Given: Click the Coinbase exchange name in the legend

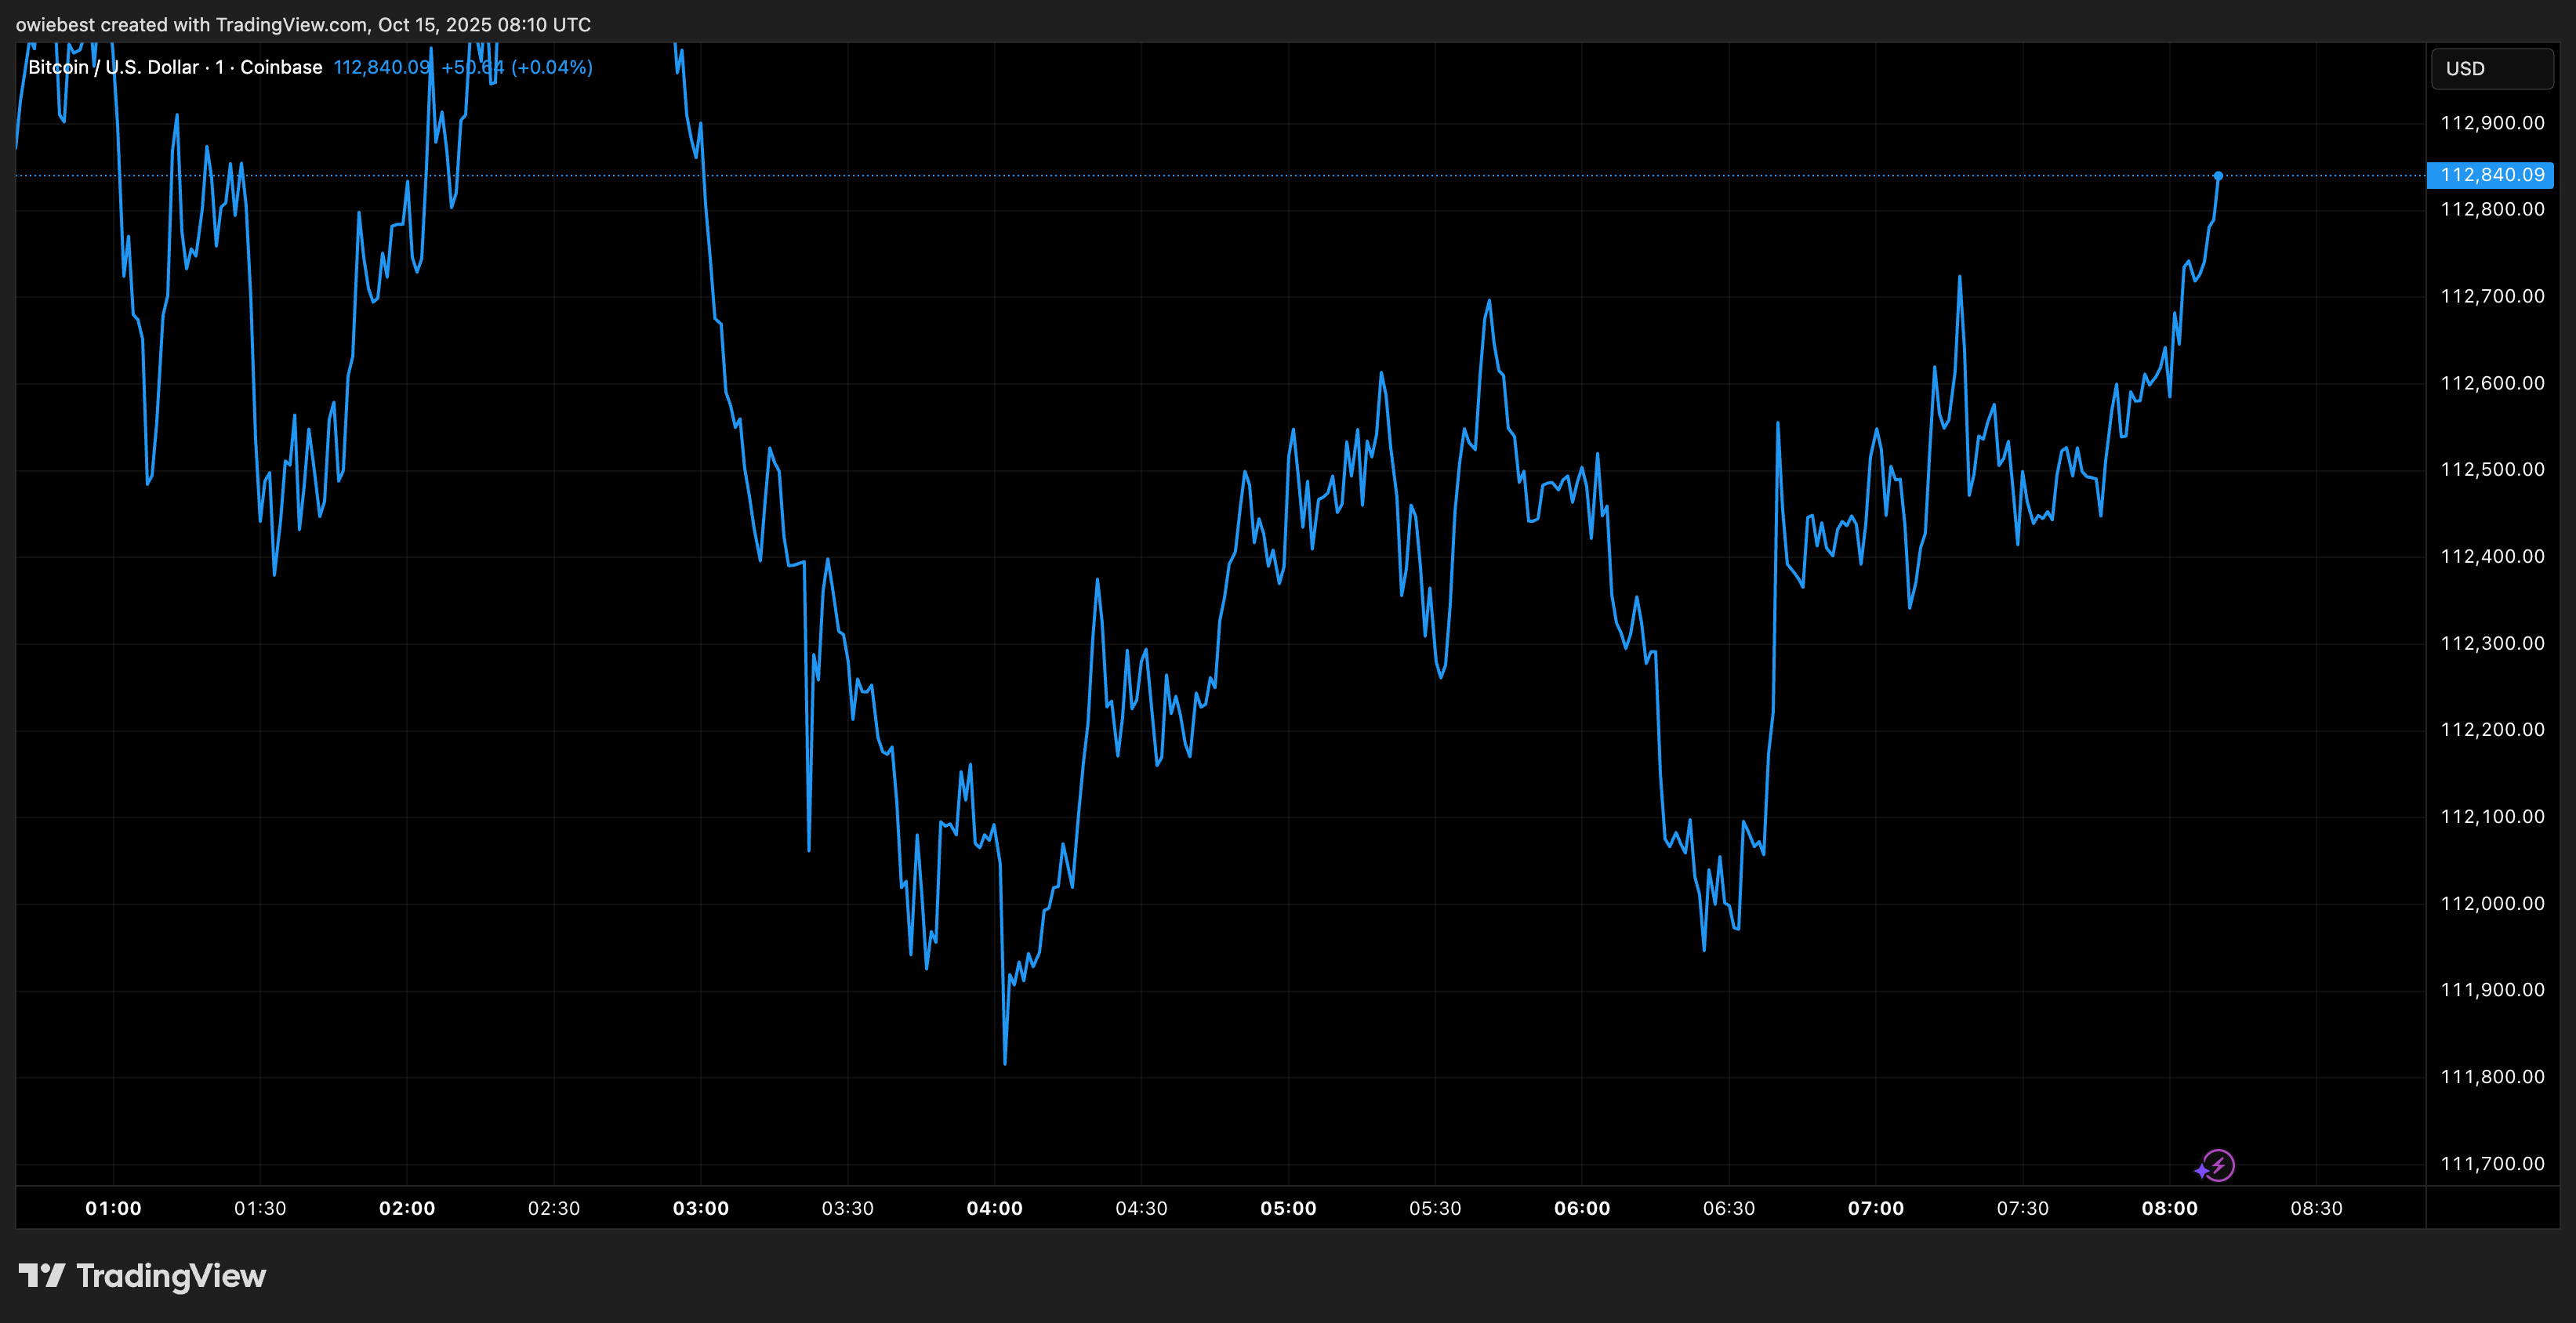Looking at the screenshot, I should [x=283, y=67].
